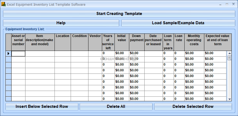
Task: Click the grid scrollbar down arrow
Action: tap(230, 99)
